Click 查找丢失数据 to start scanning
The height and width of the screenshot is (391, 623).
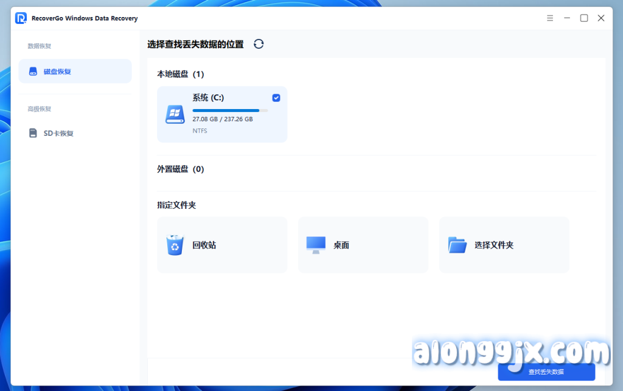point(546,372)
